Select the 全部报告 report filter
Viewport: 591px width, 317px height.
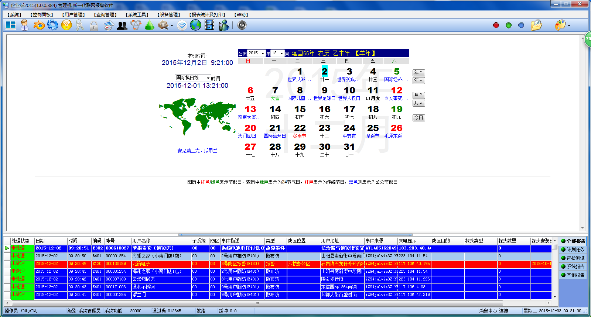(x=573, y=241)
